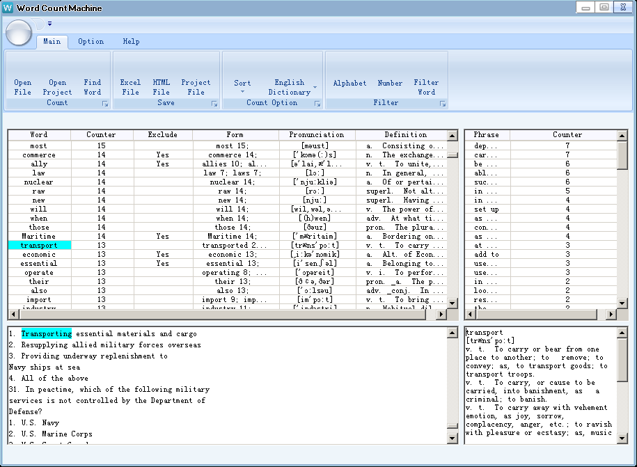The image size is (637, 467).
Task: Click the phrase table vertical scrollbar thumb
Action: [622, 155]
